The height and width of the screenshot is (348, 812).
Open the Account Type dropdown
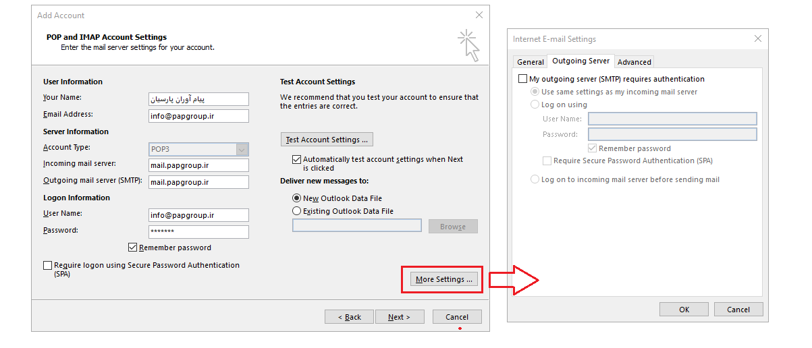point(242,150)
